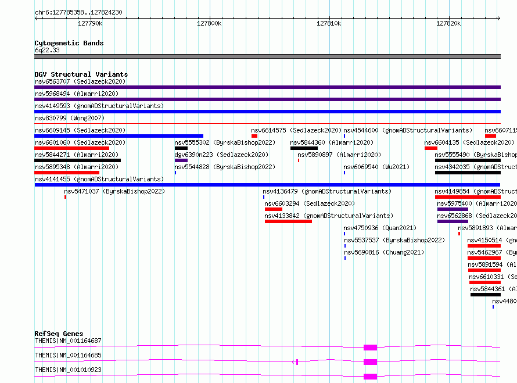Select THEMIS|NM_001164685 gene label
517x383 pixels.
[x=68, y=355]
